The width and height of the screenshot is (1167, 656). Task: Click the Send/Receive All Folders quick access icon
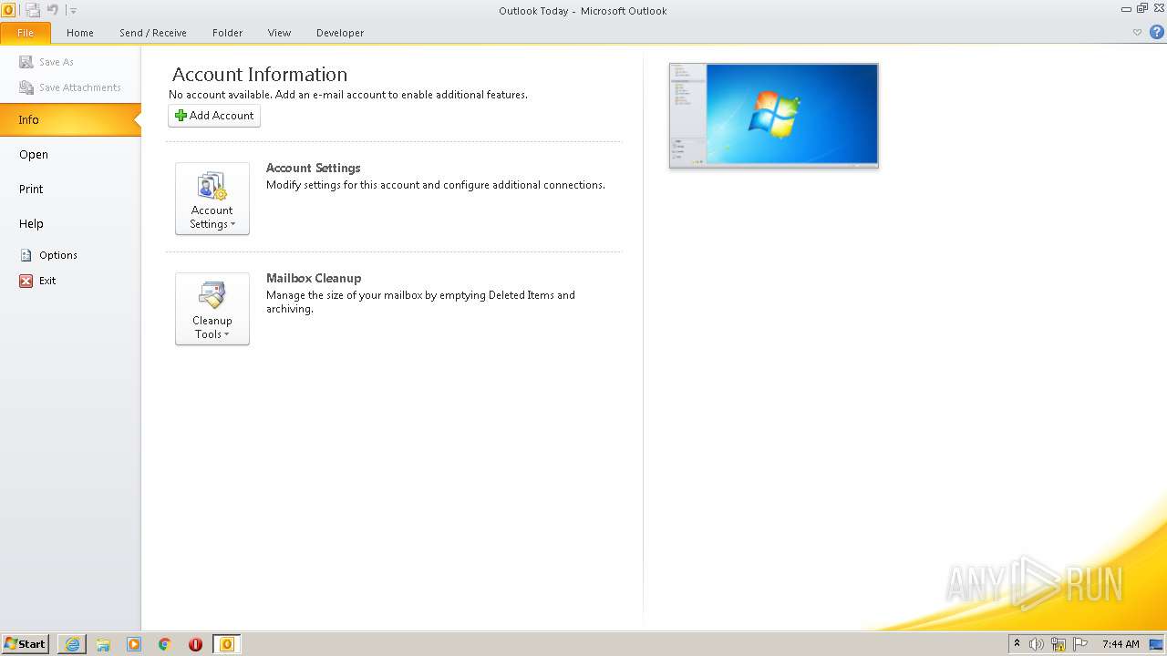click(33, 10)
